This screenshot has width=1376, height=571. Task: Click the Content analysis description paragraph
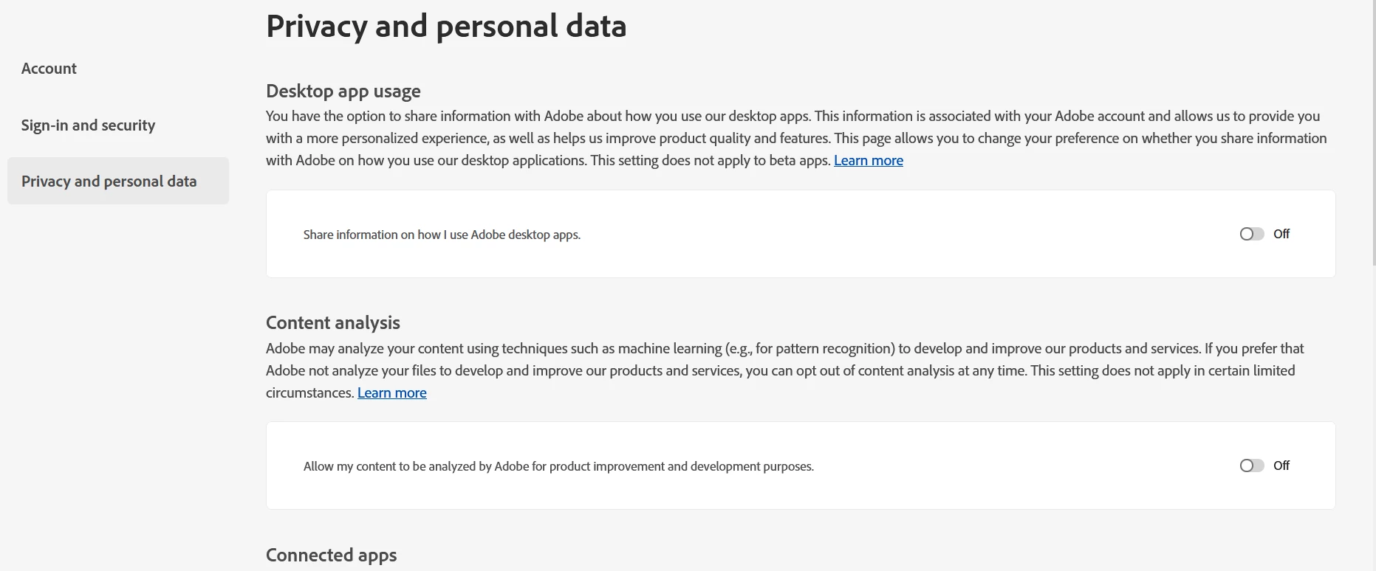coord(784,370)
